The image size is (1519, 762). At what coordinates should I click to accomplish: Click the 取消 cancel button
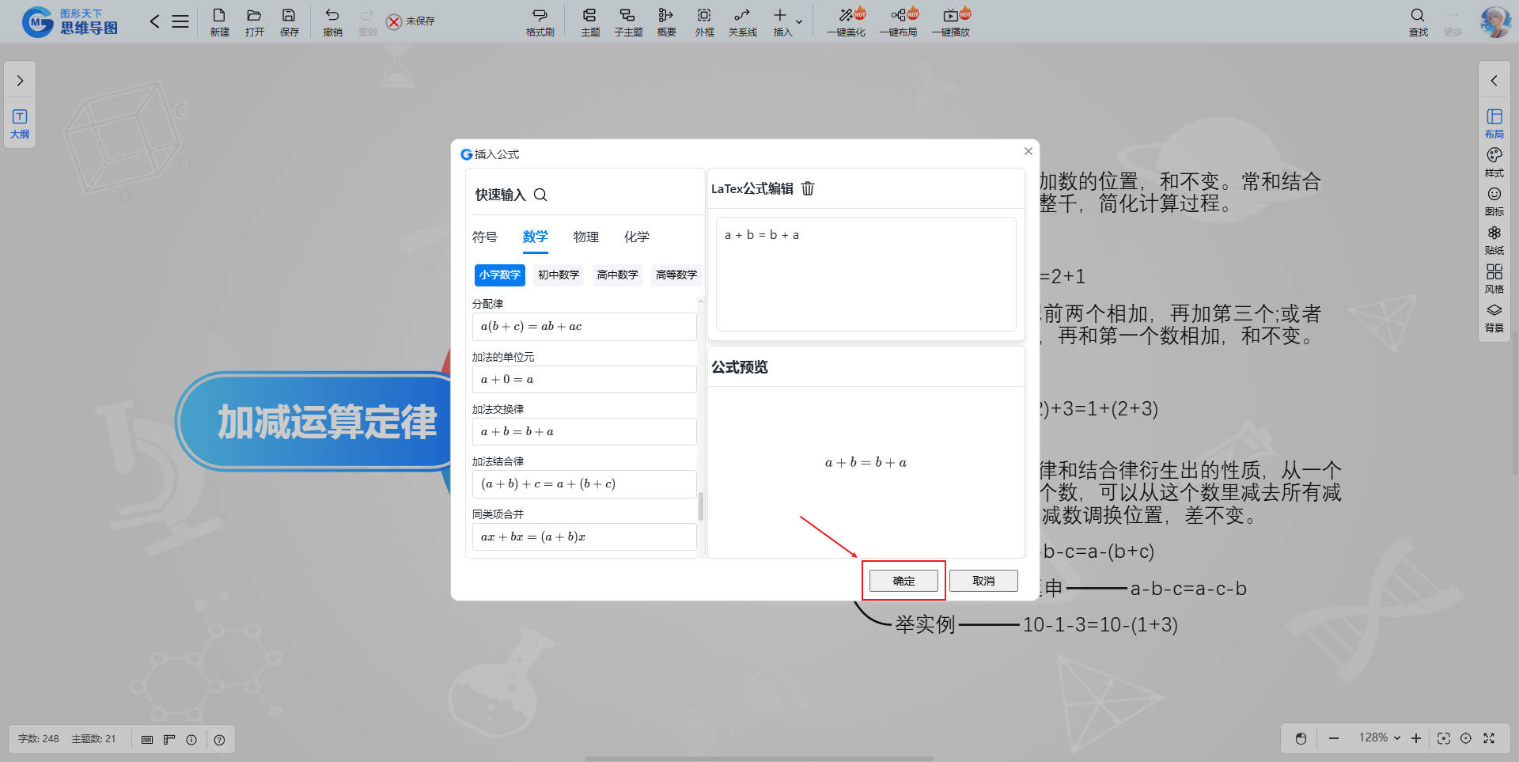(x=983, y=581)
